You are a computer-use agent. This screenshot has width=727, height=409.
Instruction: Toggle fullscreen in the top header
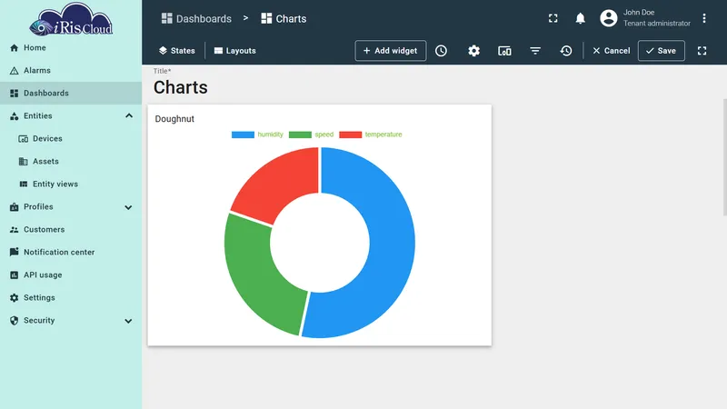point(553,18)
